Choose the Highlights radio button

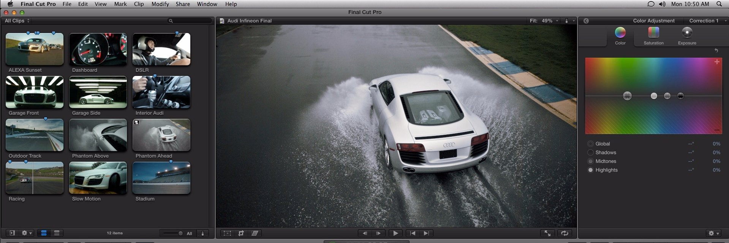[x=590, y=170]
